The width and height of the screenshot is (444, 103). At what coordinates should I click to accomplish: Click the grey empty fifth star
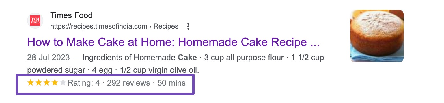tap(63, 83)
